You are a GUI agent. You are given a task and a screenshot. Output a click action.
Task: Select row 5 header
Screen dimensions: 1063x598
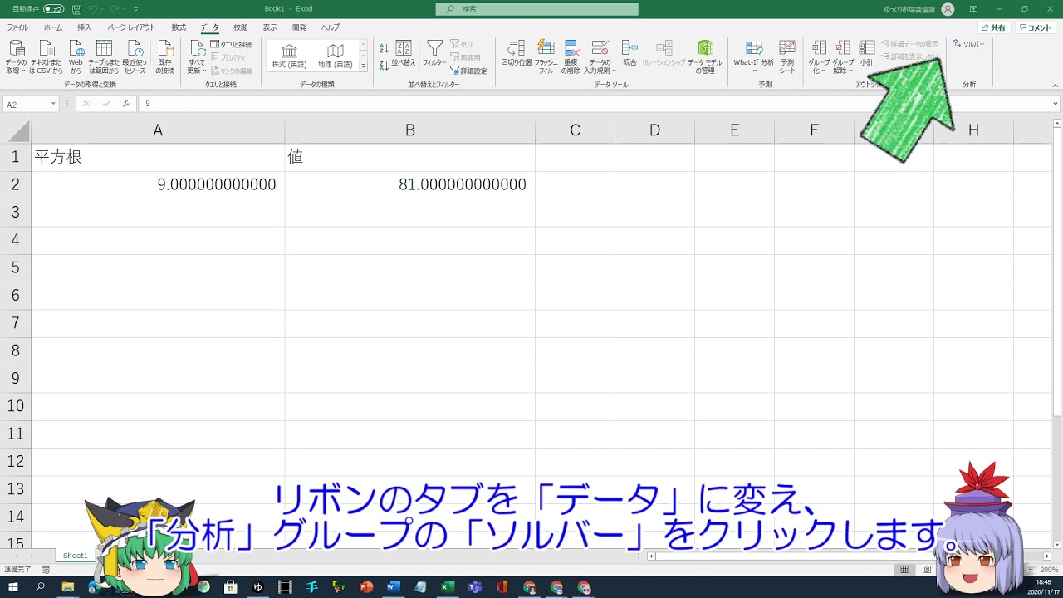15,267
